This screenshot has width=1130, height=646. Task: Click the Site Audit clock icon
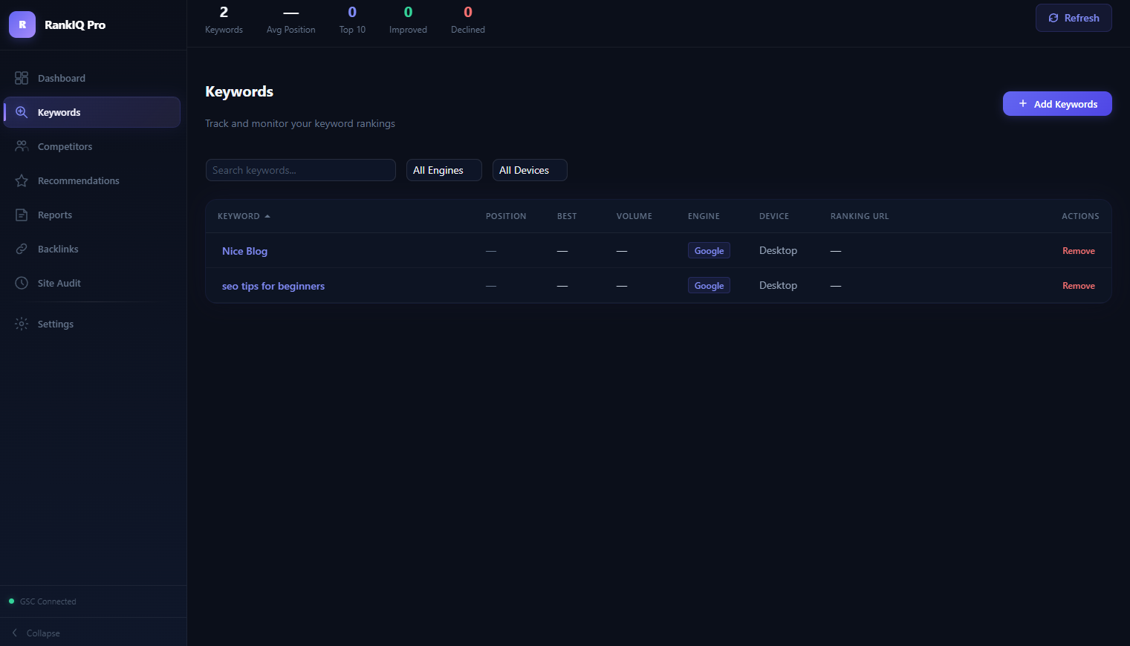22,283
